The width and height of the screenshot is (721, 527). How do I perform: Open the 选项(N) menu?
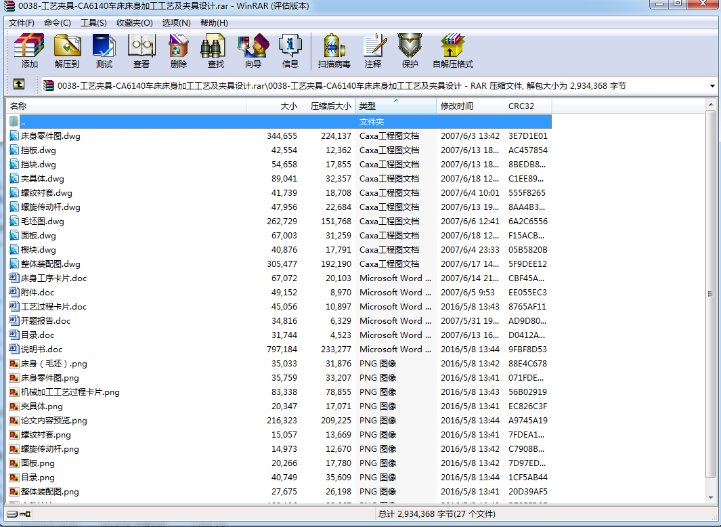point(177,22)
